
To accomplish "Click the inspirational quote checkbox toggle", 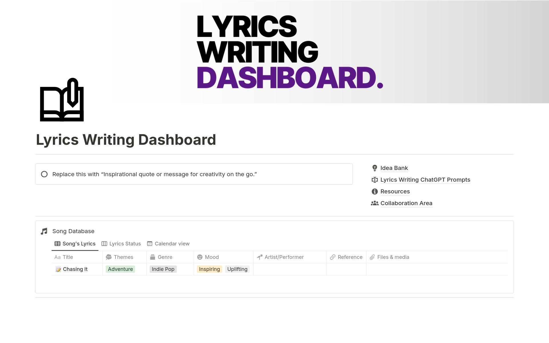I will 45,174.
